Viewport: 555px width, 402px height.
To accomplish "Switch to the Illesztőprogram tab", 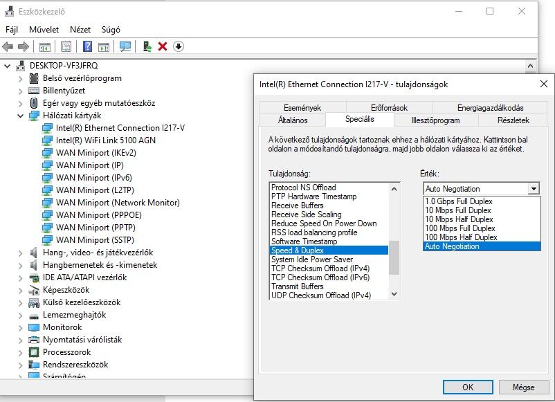I will 436,120.
